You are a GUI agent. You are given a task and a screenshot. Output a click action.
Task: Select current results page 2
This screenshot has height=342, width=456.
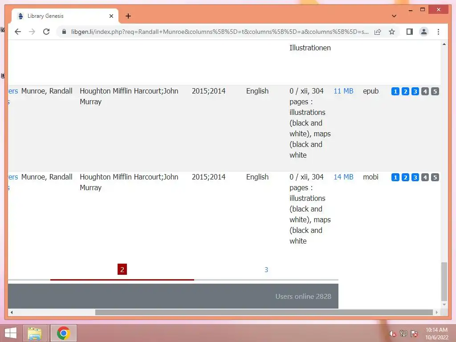[x=122, y=269]
